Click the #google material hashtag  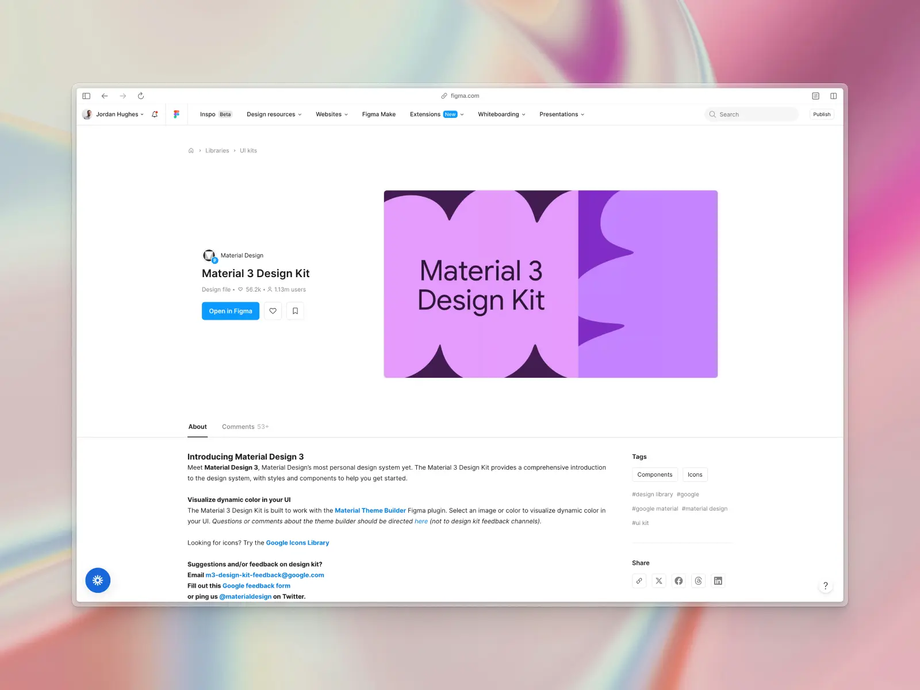[x=655, y=509]
